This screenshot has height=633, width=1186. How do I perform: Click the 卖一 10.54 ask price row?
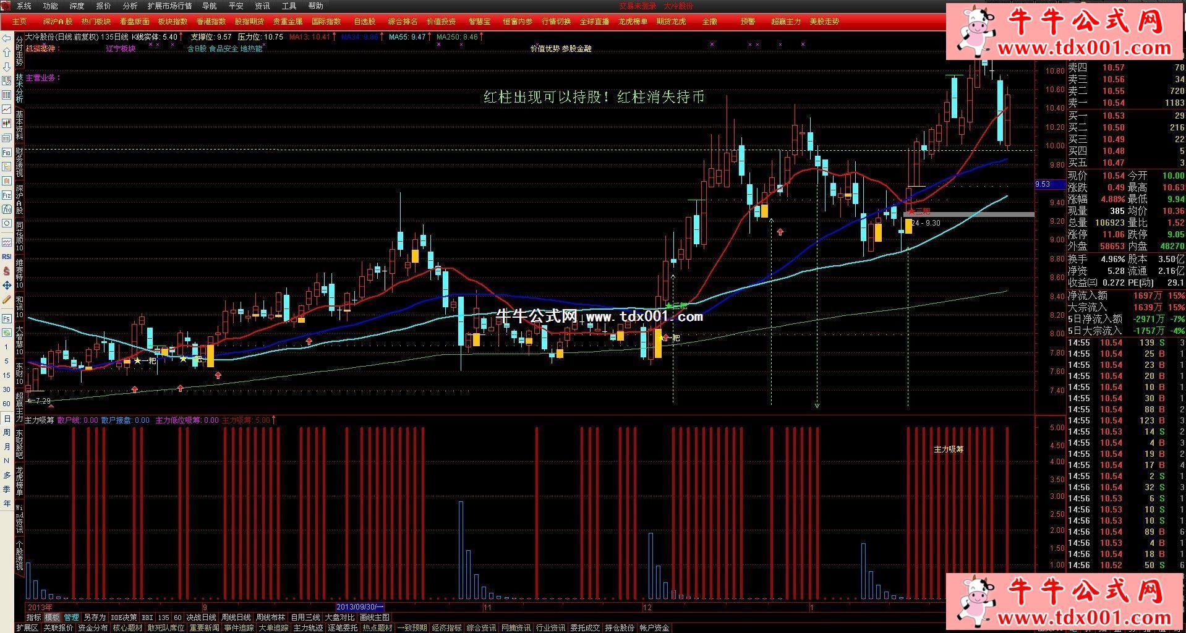pyautogui.click(x=1126, y=103)
